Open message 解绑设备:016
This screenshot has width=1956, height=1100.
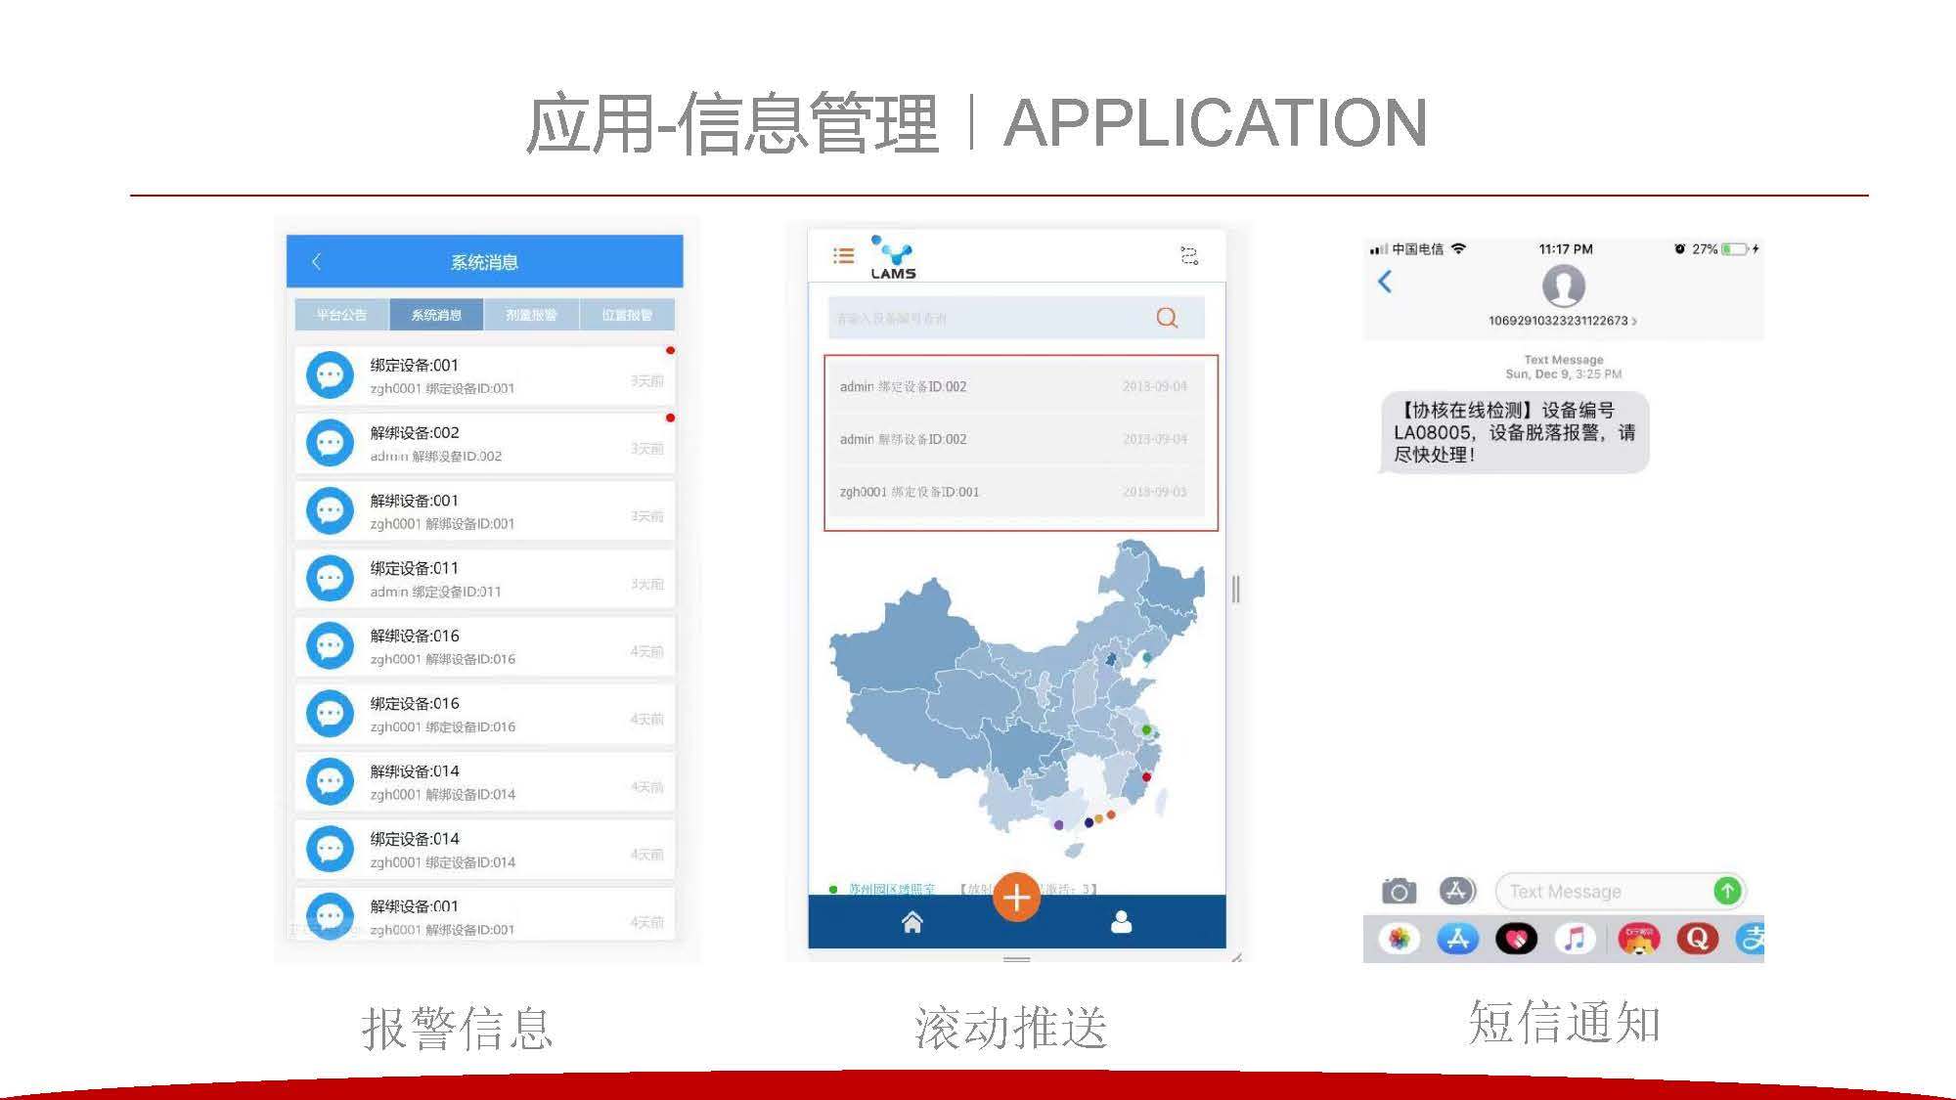[485, 646]
